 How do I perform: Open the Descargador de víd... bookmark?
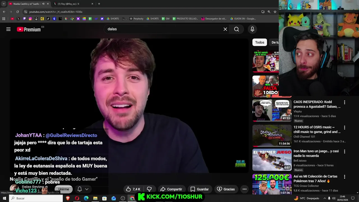[x=214, y=19]
